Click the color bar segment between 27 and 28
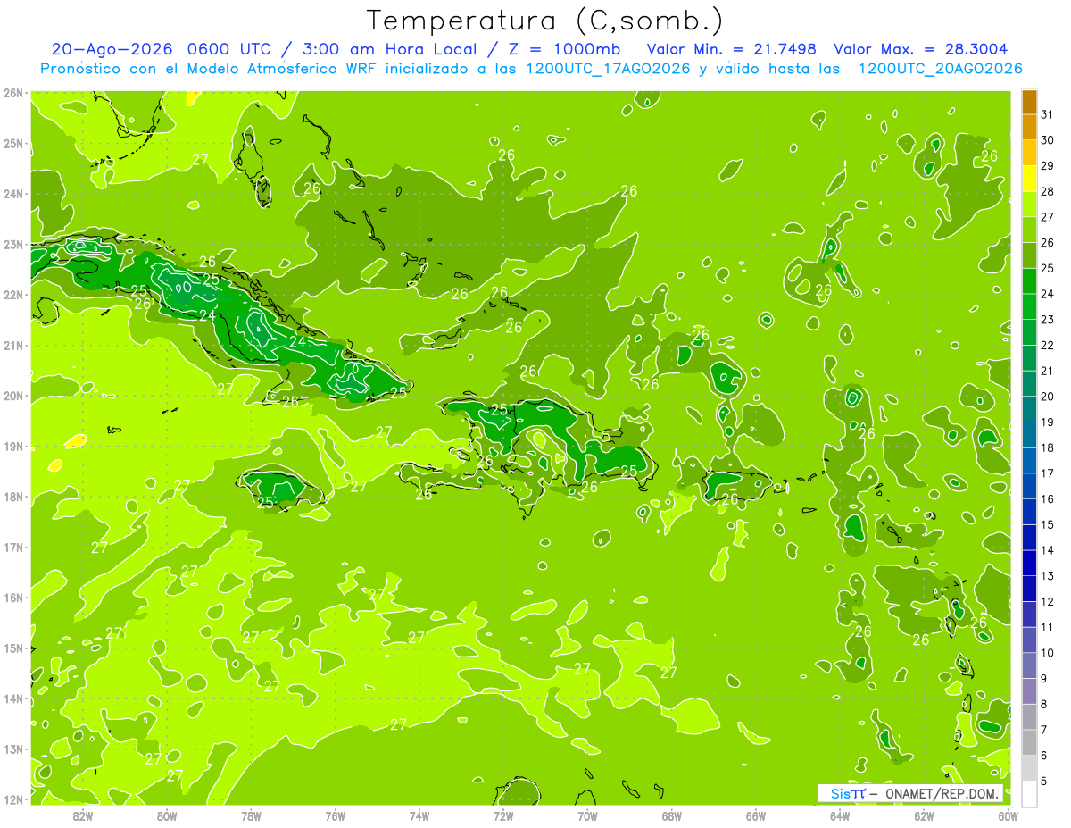 (x=1029, y=204)
